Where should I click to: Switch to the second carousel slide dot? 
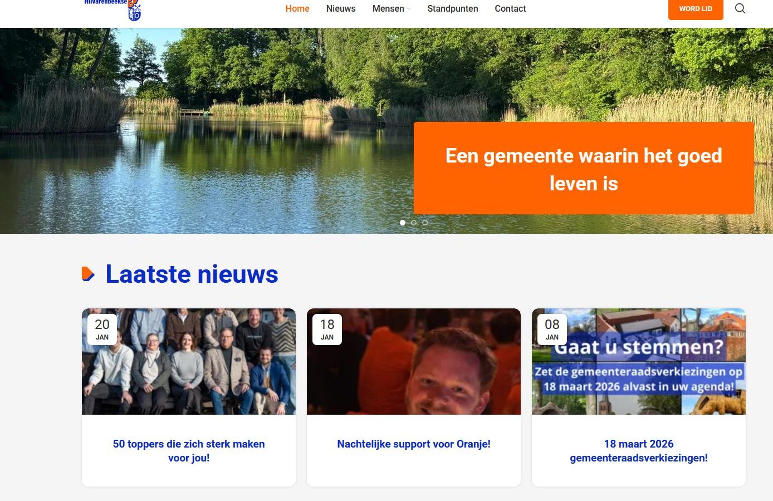[x=414, y=223]
